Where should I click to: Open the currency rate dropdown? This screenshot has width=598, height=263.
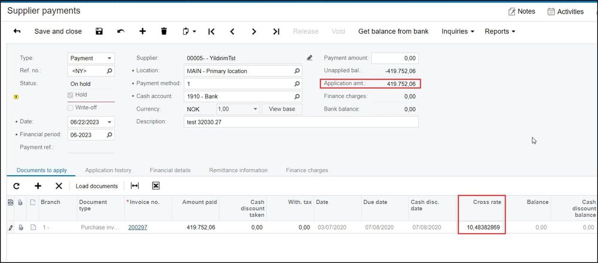point(256,109)
